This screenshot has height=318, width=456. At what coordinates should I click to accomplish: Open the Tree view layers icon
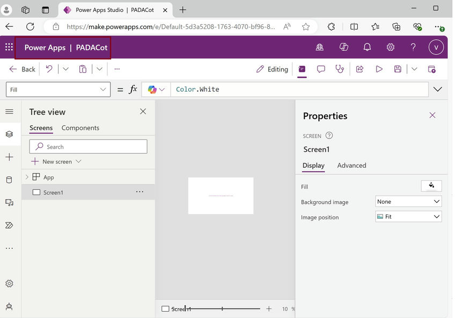click(x=9, y=134)
